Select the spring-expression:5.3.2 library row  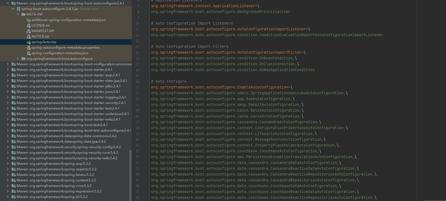click(66, 191)
